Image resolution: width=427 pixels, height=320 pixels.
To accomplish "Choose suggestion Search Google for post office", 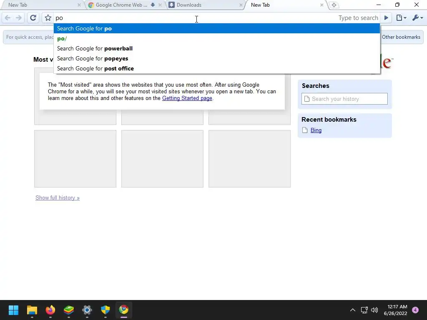I will point(217,69).
